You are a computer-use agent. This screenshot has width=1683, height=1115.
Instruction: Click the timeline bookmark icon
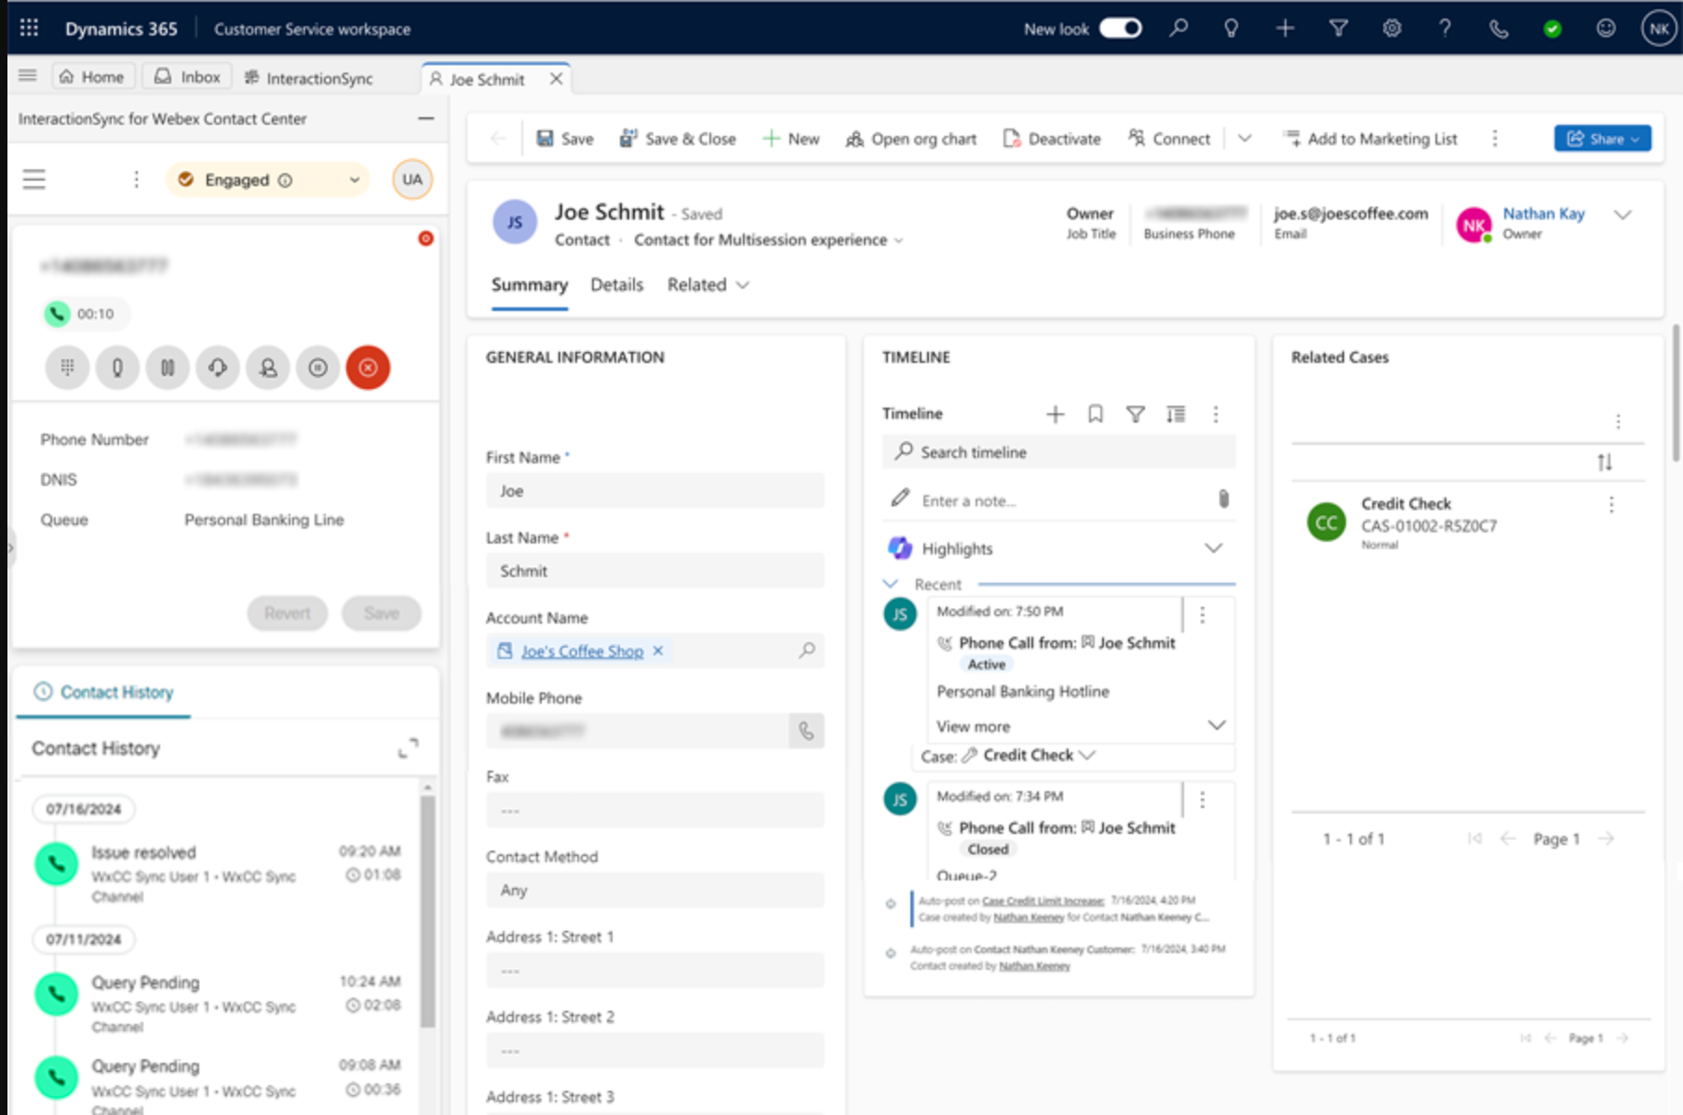click(1096, 414)
